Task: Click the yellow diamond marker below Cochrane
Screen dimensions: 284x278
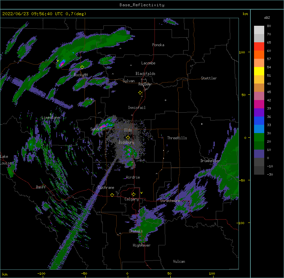Action: [x=112, y=195]
